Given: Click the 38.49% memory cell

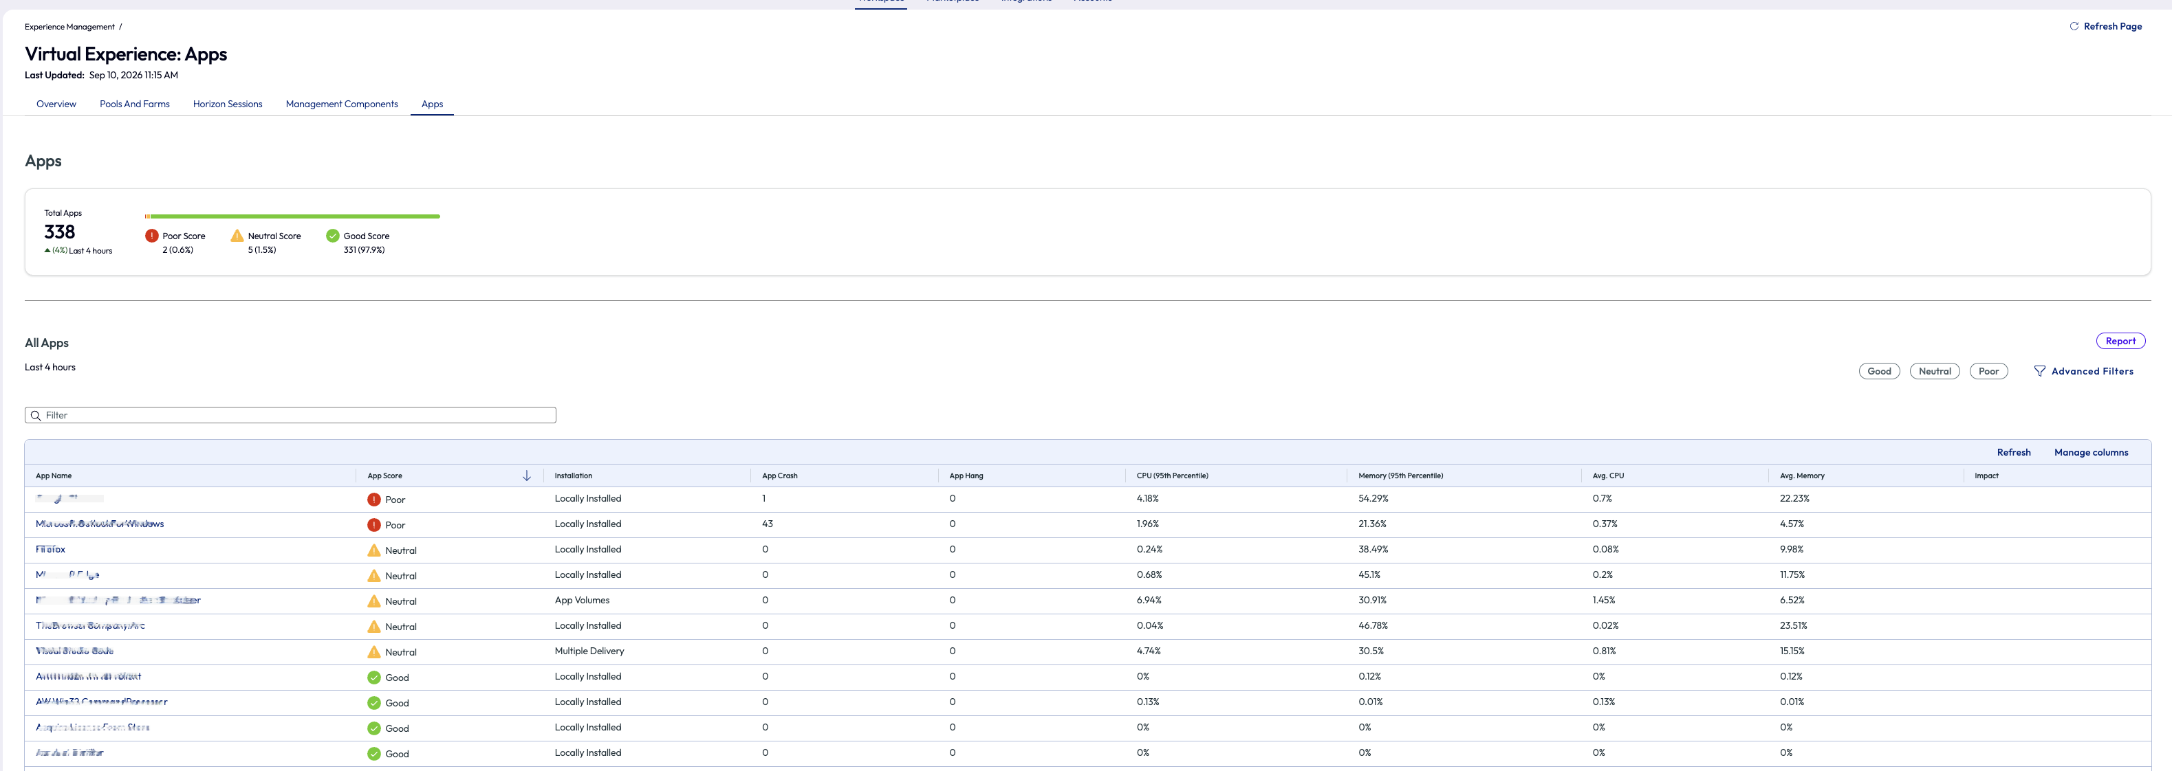Looking at the screenshot, I should click(x=1373, y=550).
